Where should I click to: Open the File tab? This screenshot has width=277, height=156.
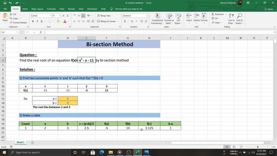(5, 9)
